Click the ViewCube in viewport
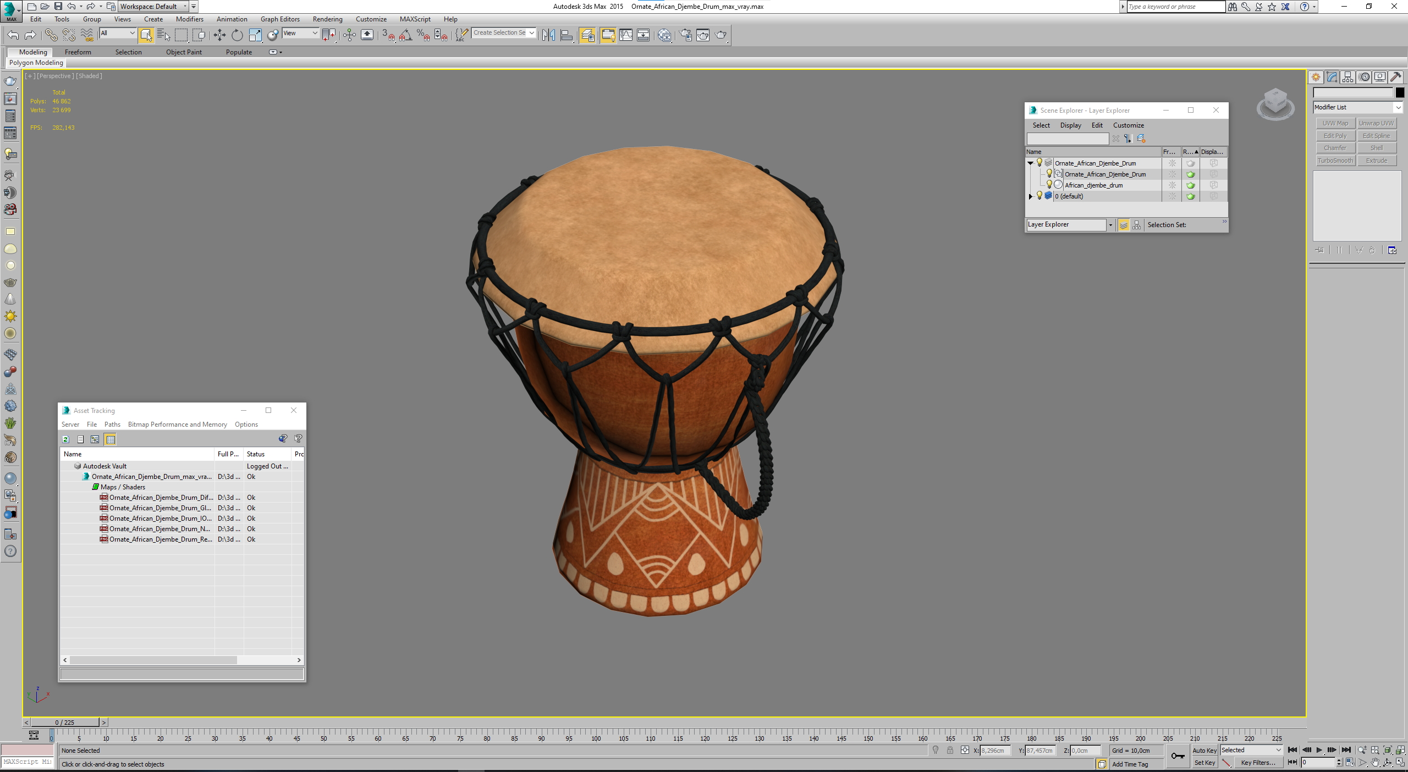The width and height of the screenshot is (1408, 772). click(1275, 103)
